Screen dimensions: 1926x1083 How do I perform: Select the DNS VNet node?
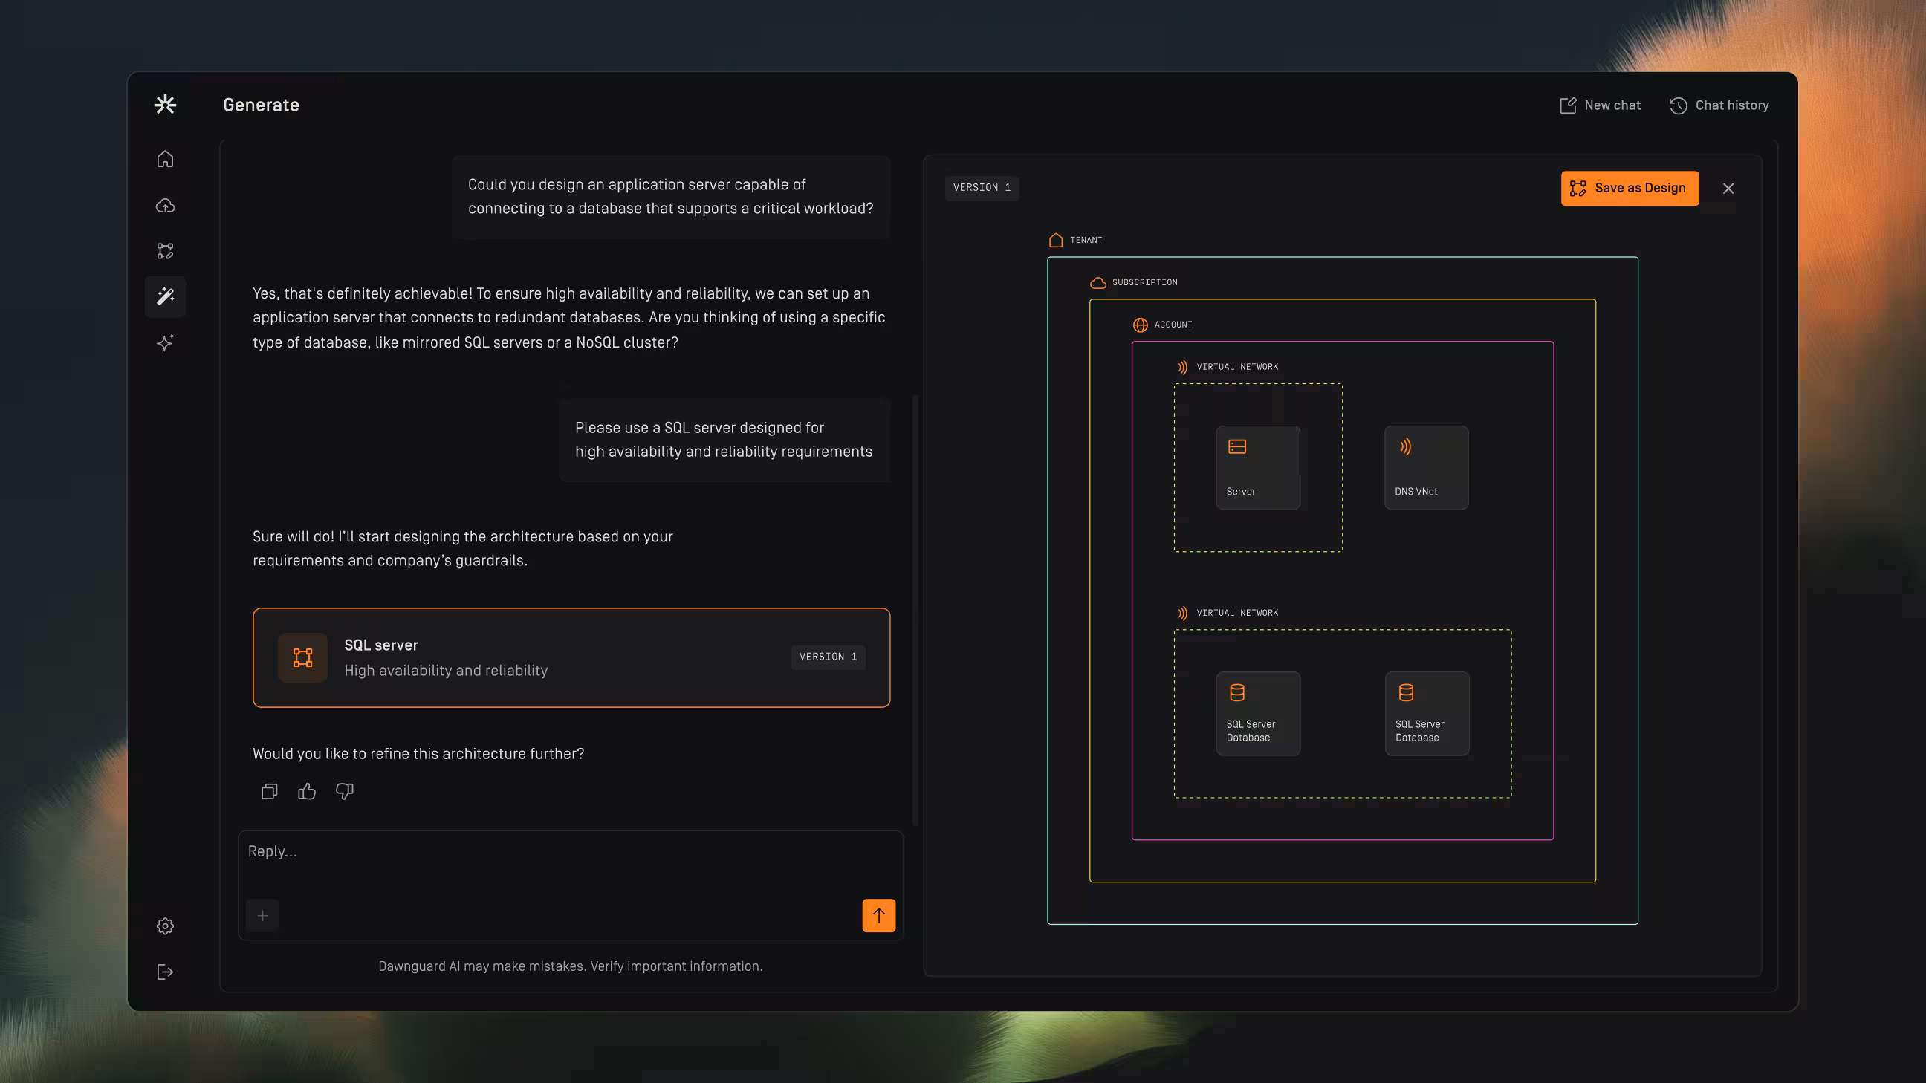1426,468
